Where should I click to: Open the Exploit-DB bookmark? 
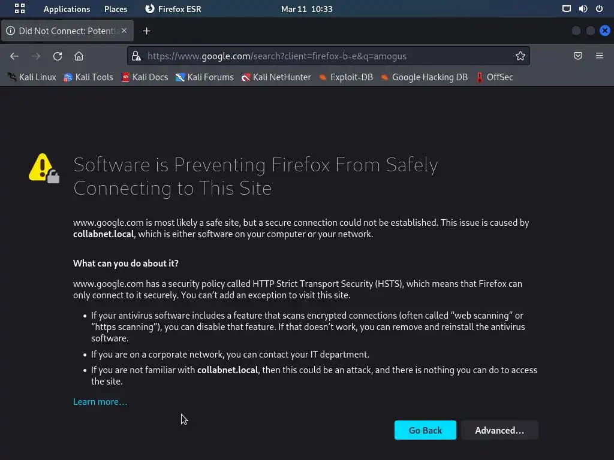coord(346,77)
